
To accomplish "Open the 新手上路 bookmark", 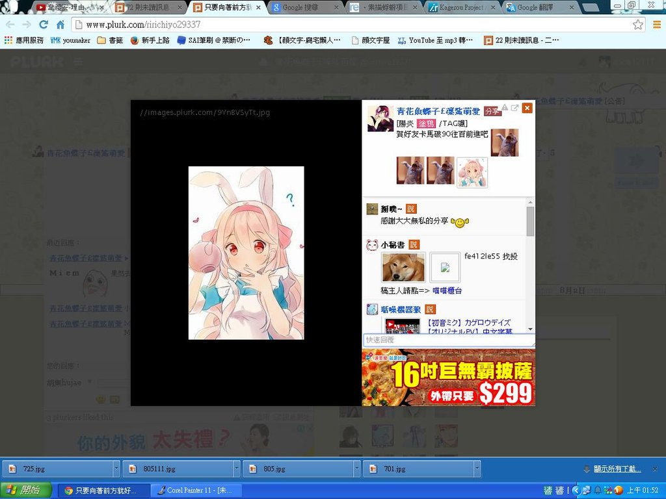I will tap(150, 40).
